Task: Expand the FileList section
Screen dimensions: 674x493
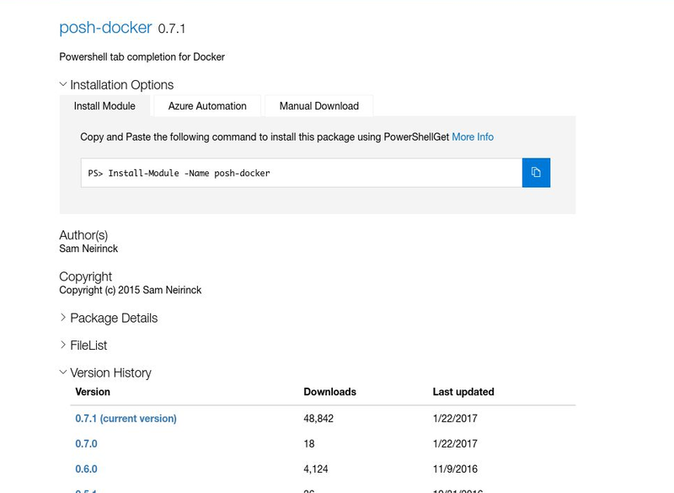Action: click(x=83, y=346)
